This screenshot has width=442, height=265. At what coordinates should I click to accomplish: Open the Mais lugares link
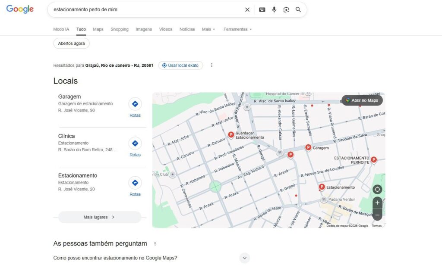98,217
